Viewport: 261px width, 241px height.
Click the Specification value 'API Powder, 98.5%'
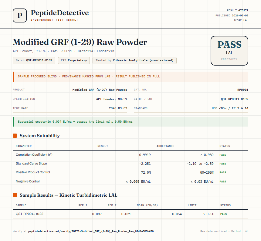(x=111, y=99)
